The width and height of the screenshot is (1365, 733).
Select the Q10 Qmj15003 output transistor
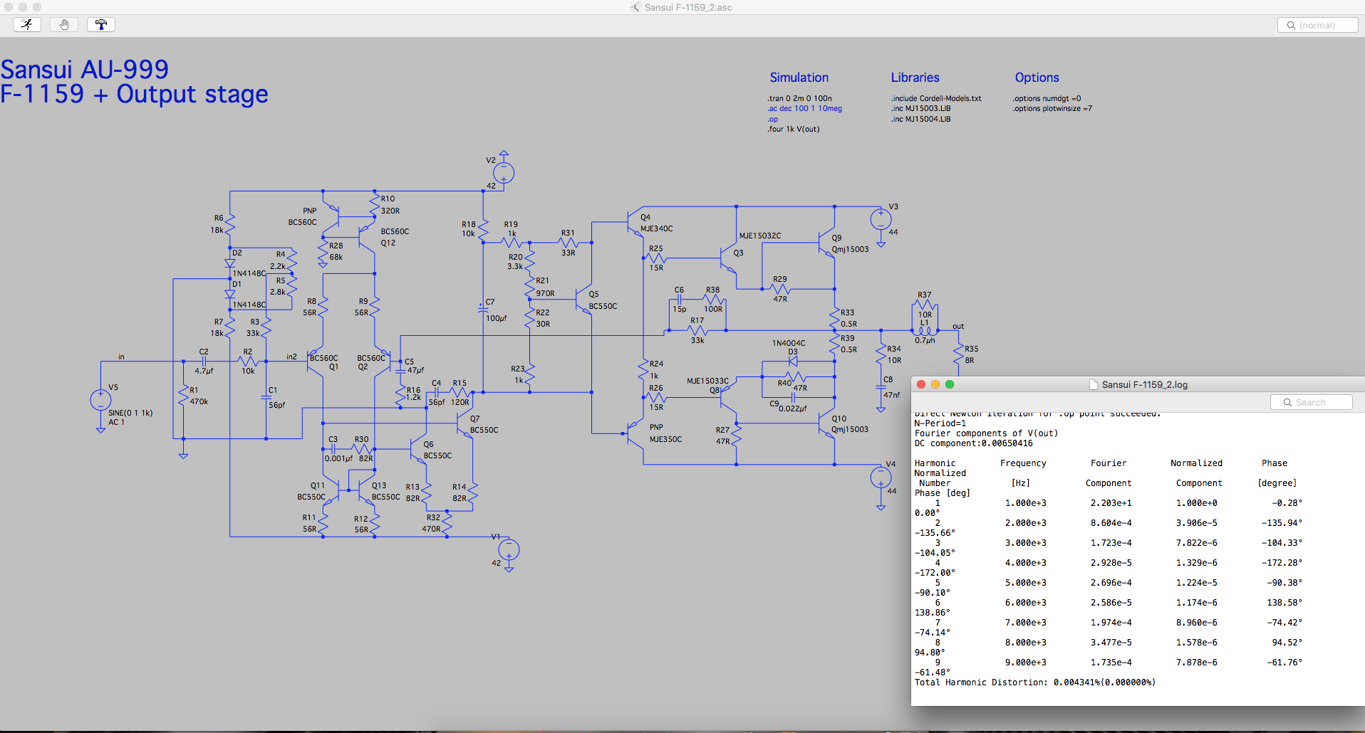point(826,425)
